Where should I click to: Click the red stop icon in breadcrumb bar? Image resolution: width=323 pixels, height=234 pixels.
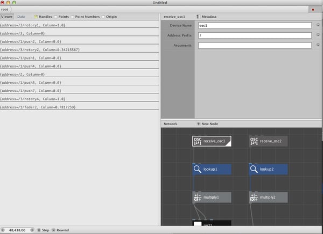click(x=313, y=10)
